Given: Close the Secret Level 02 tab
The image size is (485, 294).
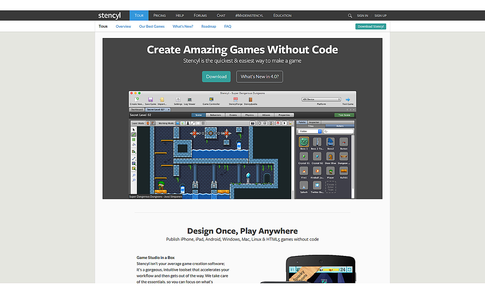Looking at the screenshot, I should [169, 110].
